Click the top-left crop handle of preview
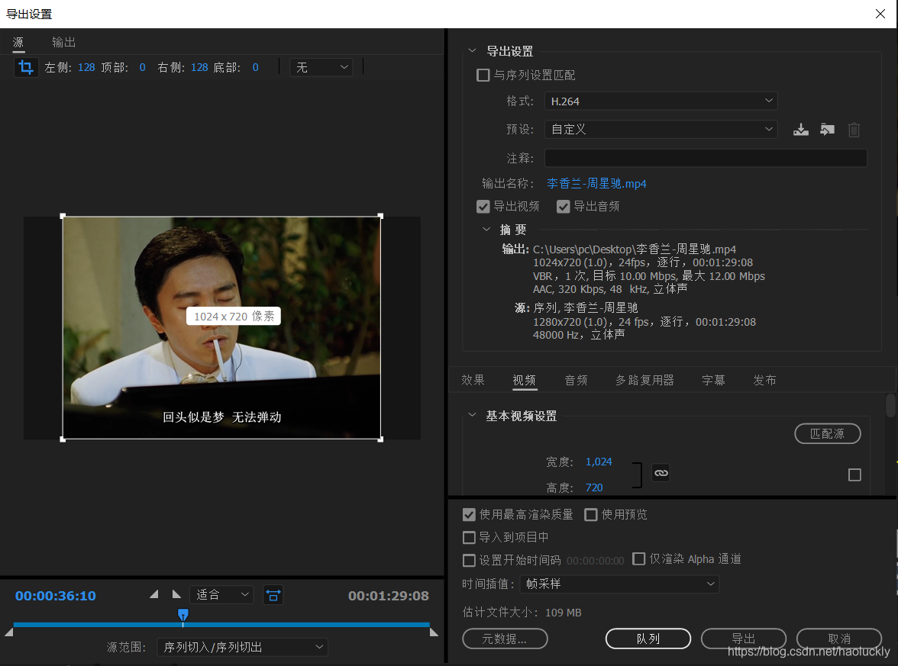Screen dimensions: 898x666 point(63,217)
